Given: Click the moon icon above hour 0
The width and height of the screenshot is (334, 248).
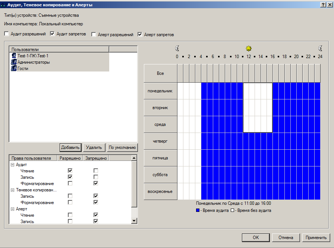Looking at the screenshot, I should [177, 48].
